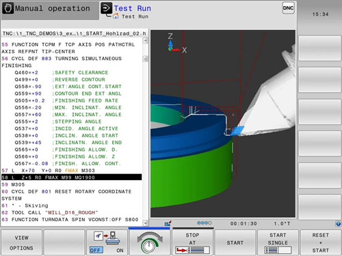The width and height of the screenshot is (342, 256).
Task: Click the RESET + START soft key
Action: (x=320, y=242)
